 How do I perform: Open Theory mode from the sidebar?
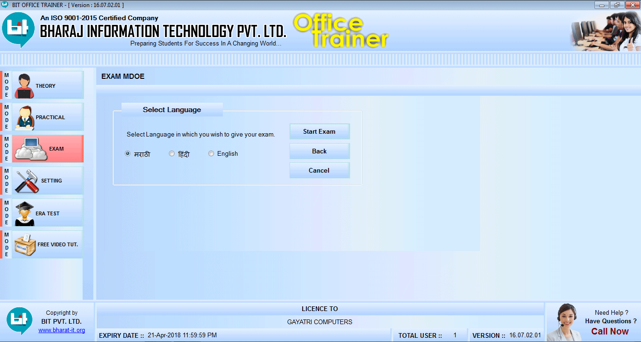click(47, 85)
